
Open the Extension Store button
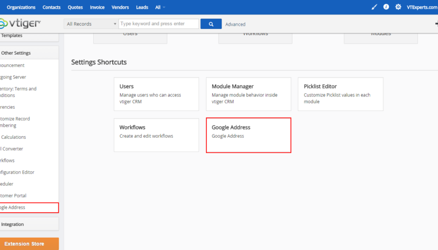click(x=29, y=244)
